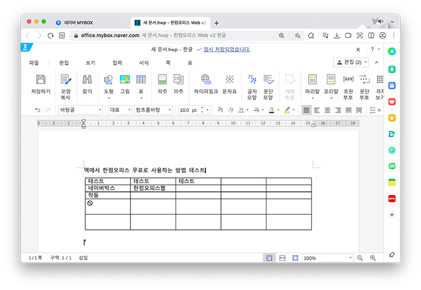Open 글자 모양 character format
The image size is (421, 290).
(252, 87)
